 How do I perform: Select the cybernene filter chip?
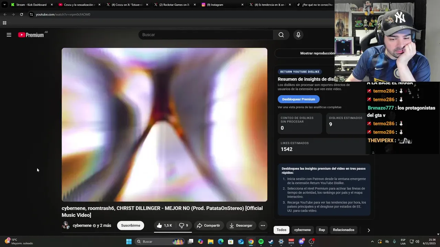(302, 230)
